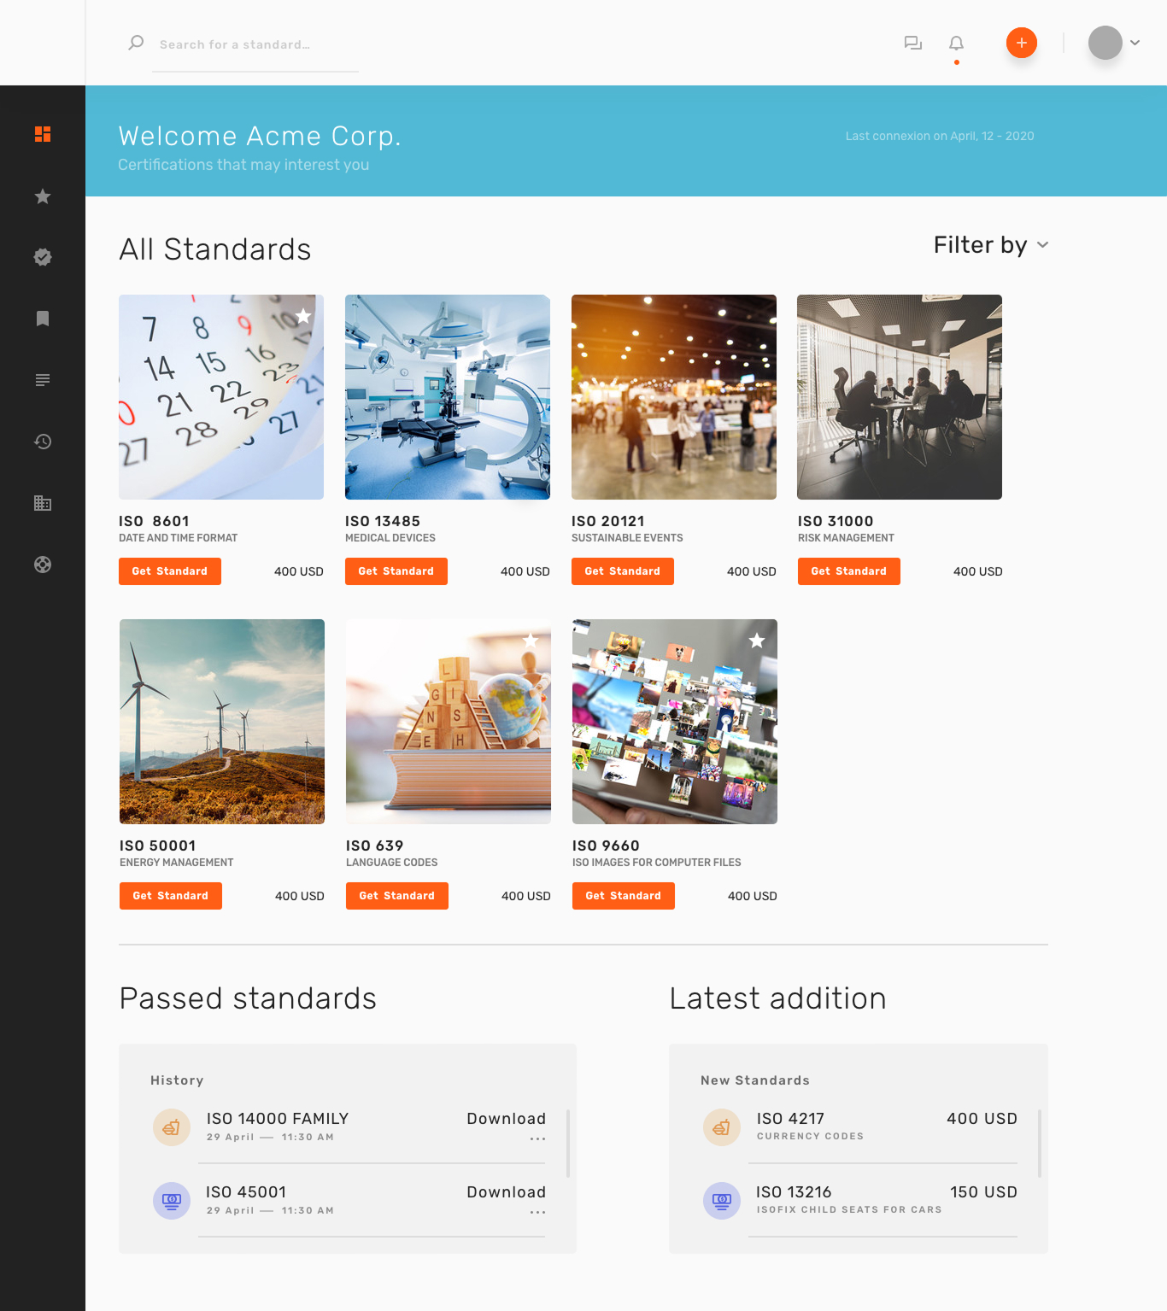Click the building company sidebar icon
The height and width of the screenshot is (1311, 1167).
click(x=43, y=503)
